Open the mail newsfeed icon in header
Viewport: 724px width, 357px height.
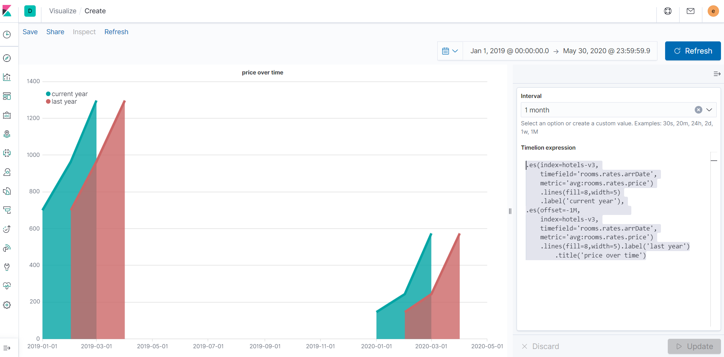coord(691,11)
